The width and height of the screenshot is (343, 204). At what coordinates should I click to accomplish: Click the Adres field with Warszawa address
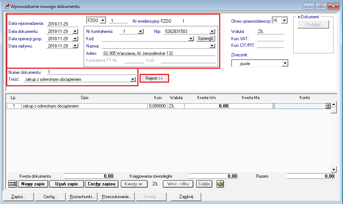click(x=159, y=53)
